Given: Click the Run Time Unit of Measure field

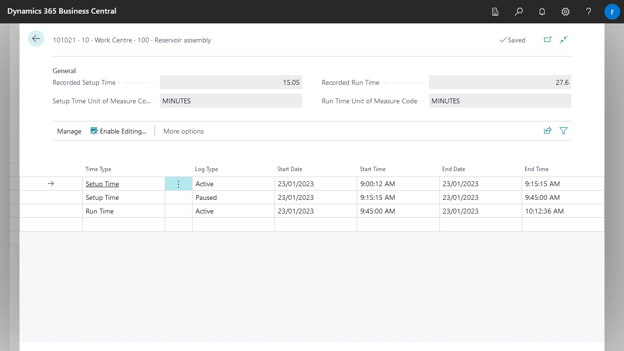Looking at the screenshot, I should coord(500,101).
